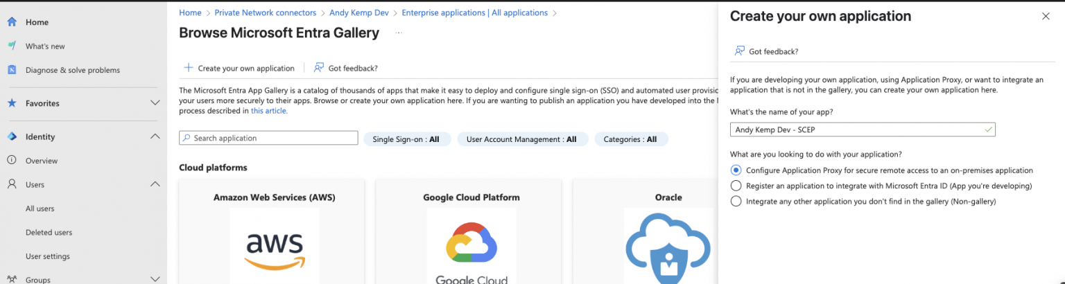This screenshot has height=284, width=1065.
Task: Select Register an application to integrate option
Action: [736, 186]
